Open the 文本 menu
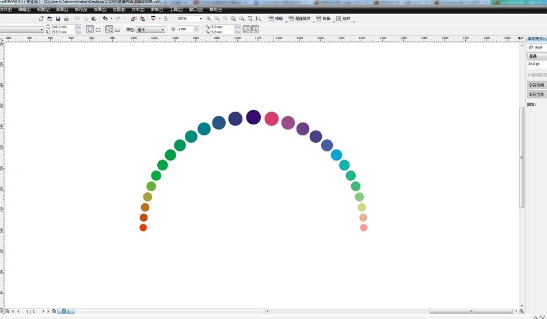Viewport: 547px width, 319px height. pos(138,10)
